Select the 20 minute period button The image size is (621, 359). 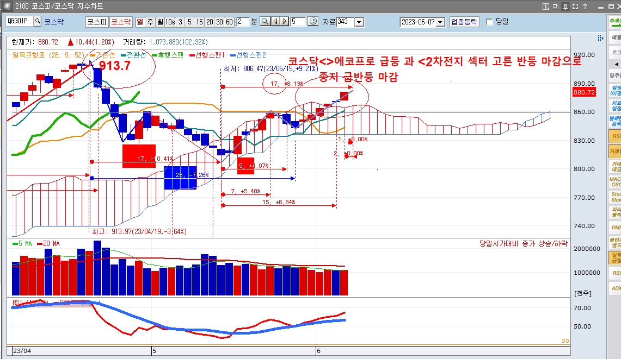point(210,22)
